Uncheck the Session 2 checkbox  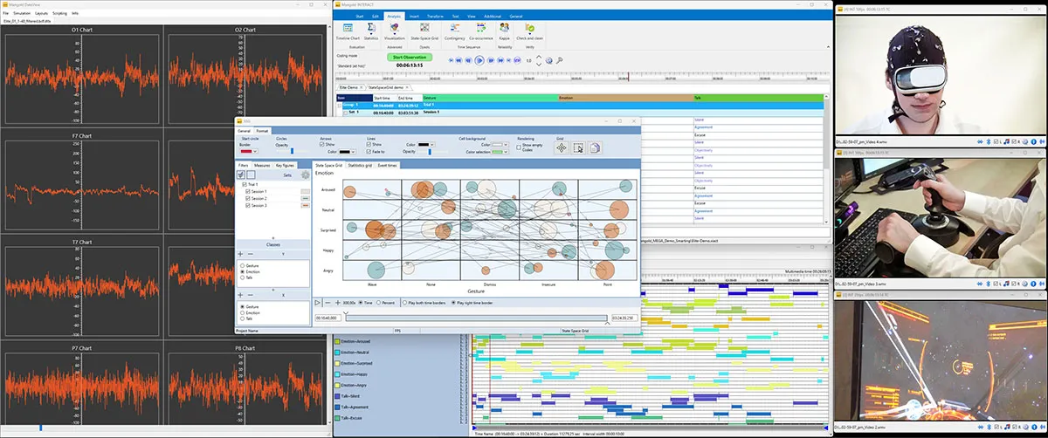[x=248, y=198]
